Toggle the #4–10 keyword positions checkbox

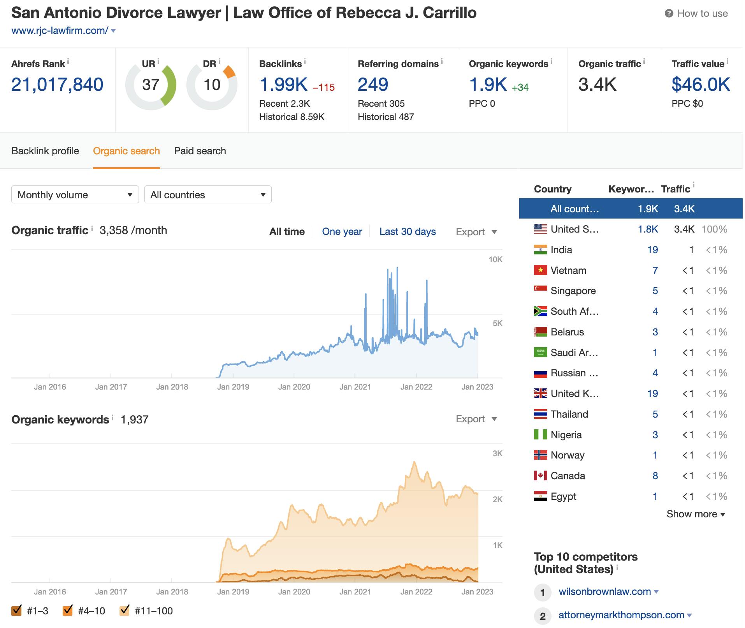pos(68,610)
